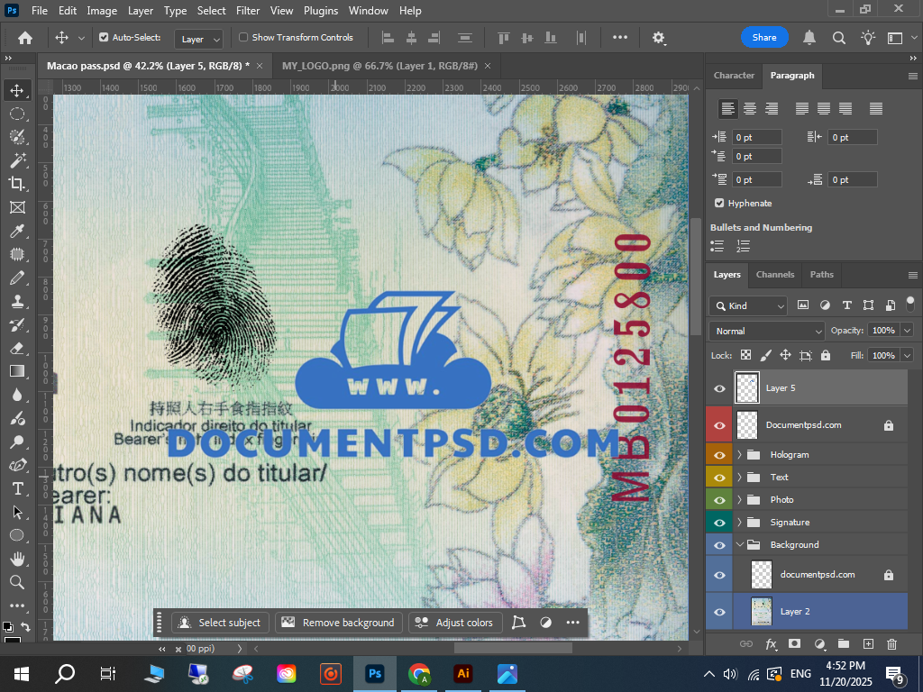Screen dimensions: 923x692
Task: Activate the Zoom tool
Action: [17, 582]
